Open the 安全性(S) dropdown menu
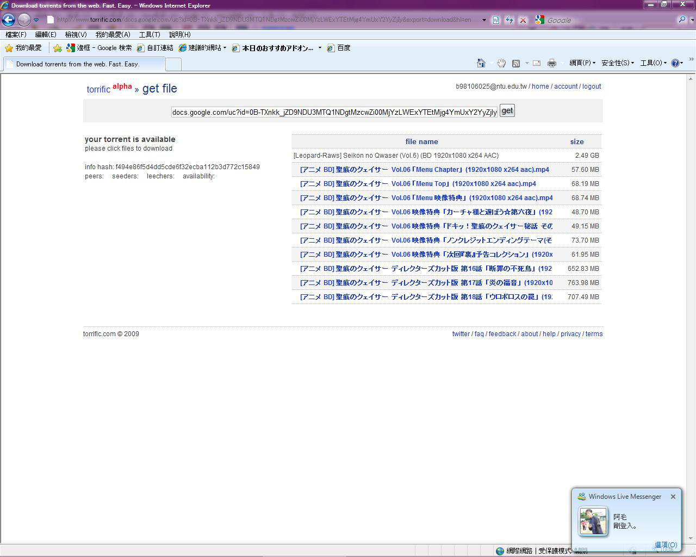This screenshot has width=696, height=557. click(x=617, y=63)
